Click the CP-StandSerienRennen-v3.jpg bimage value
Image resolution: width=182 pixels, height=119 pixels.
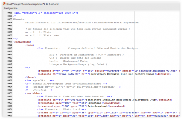156,71
